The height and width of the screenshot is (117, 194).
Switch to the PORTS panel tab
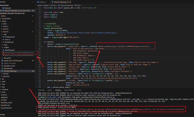(x=79, y=90)
